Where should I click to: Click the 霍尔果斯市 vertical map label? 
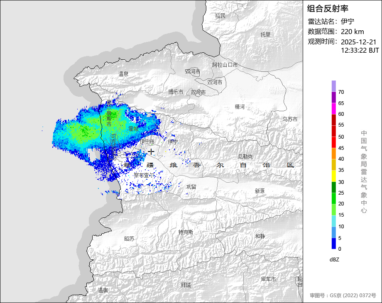click(x=109, y=113)
